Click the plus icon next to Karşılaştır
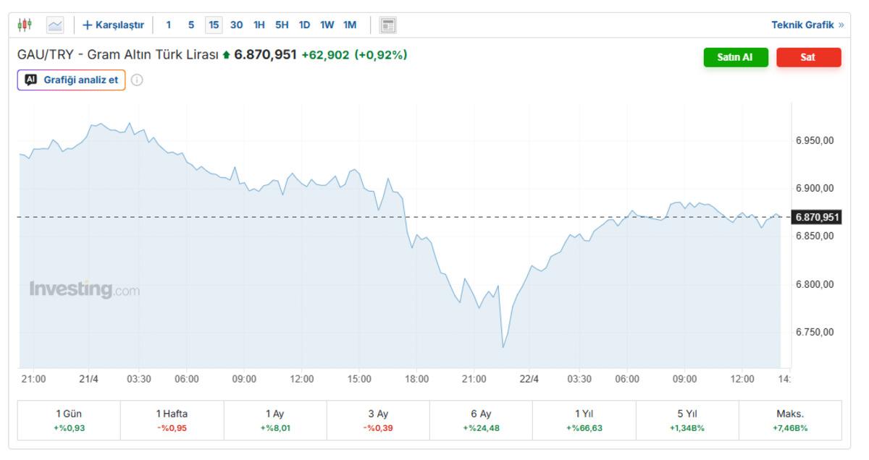 coord(88,25)
